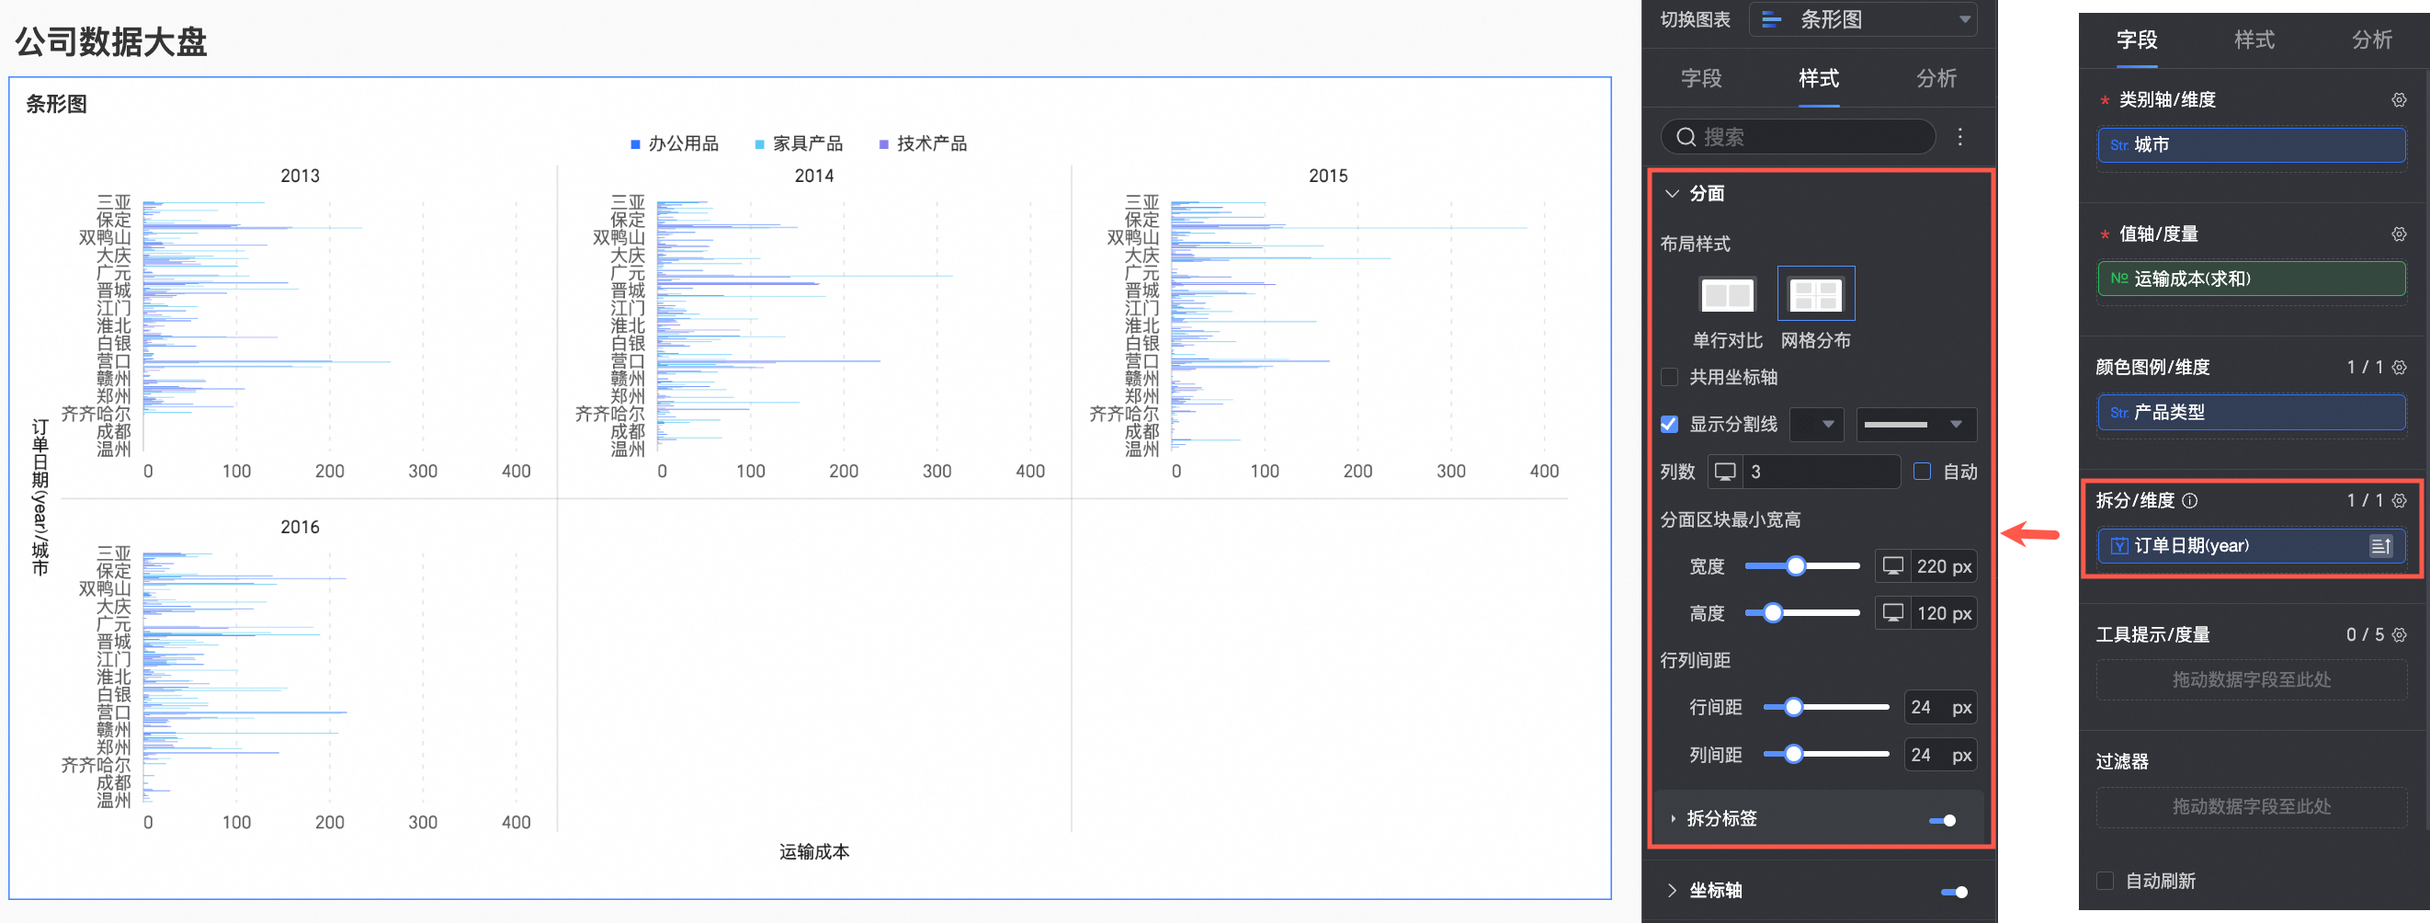Click gear icon next to 值轴/度量
The width and height of the screenshot is (2430, 923).
[2398, 234]
